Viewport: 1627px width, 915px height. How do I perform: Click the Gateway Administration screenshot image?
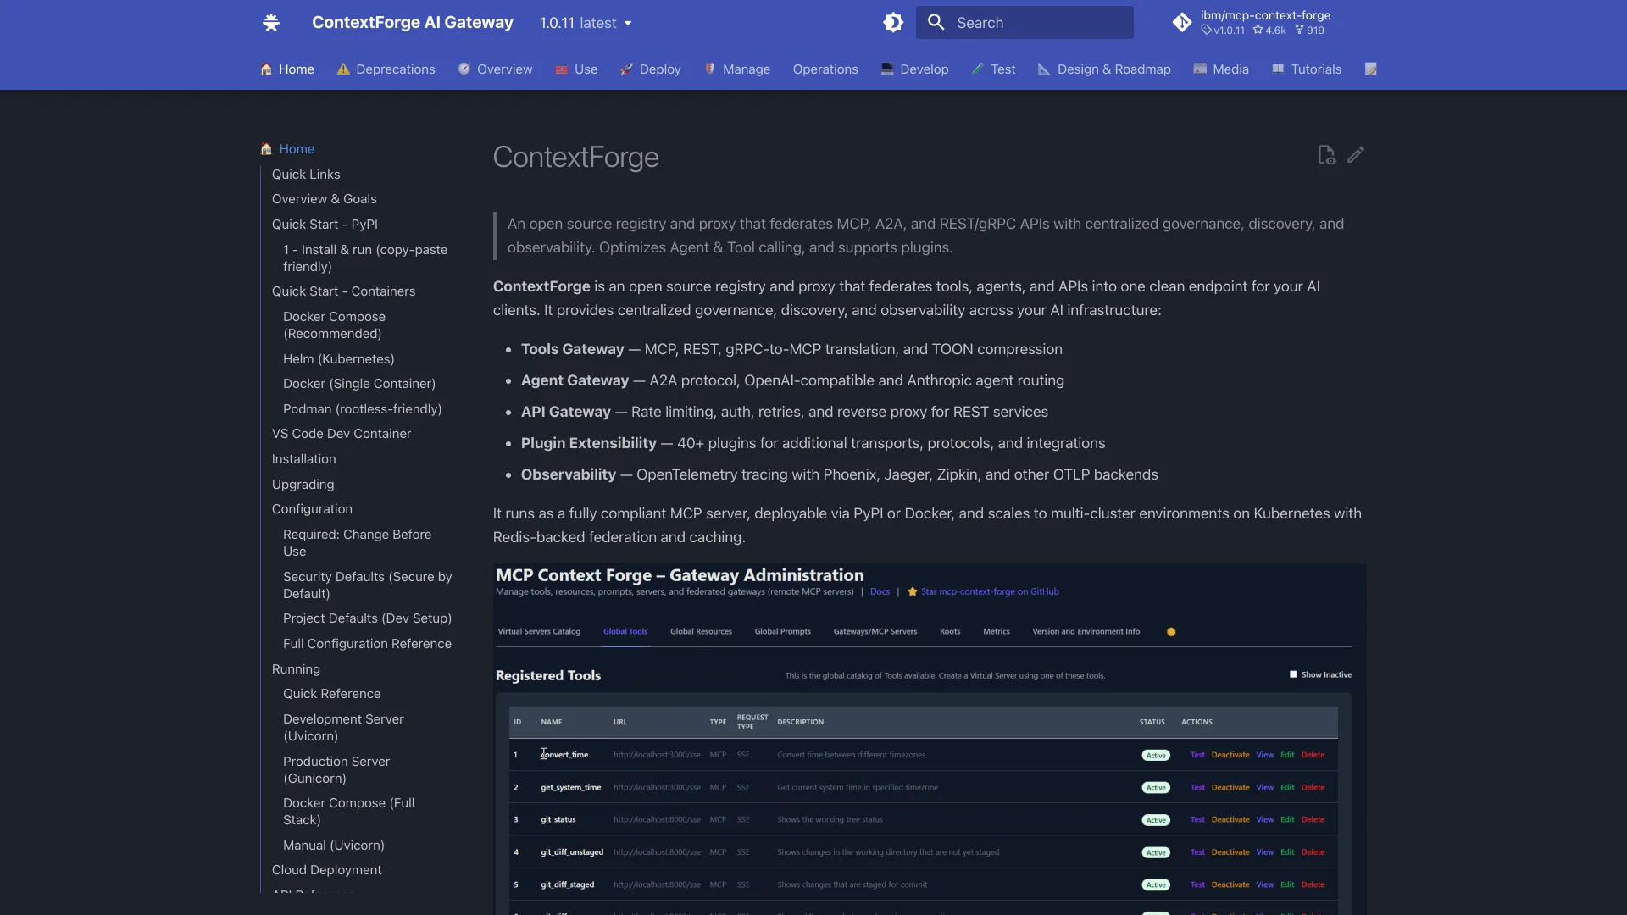pos(930,739)
